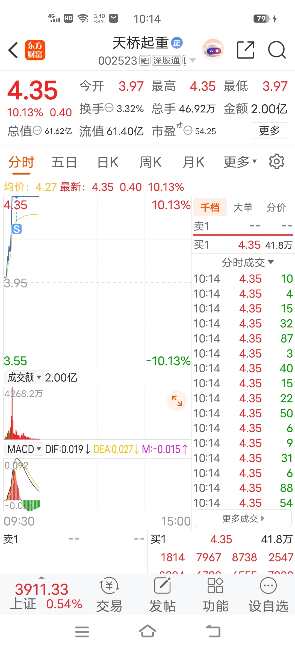Tap the order queue value 8738

pyautogui.click(x=244, y=557)
